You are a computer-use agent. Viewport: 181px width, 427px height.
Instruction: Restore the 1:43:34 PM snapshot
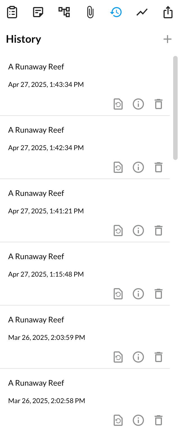pyautogui.click(x=118, y=104)
